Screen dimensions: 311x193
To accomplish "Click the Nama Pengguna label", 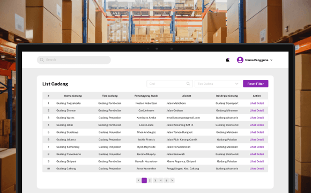I will pos(257,60).
